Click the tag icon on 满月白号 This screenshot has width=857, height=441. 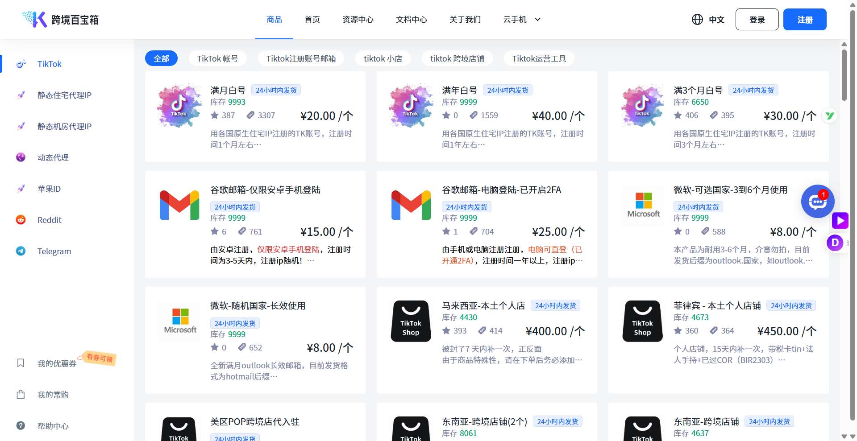click(x=250, y=115)
